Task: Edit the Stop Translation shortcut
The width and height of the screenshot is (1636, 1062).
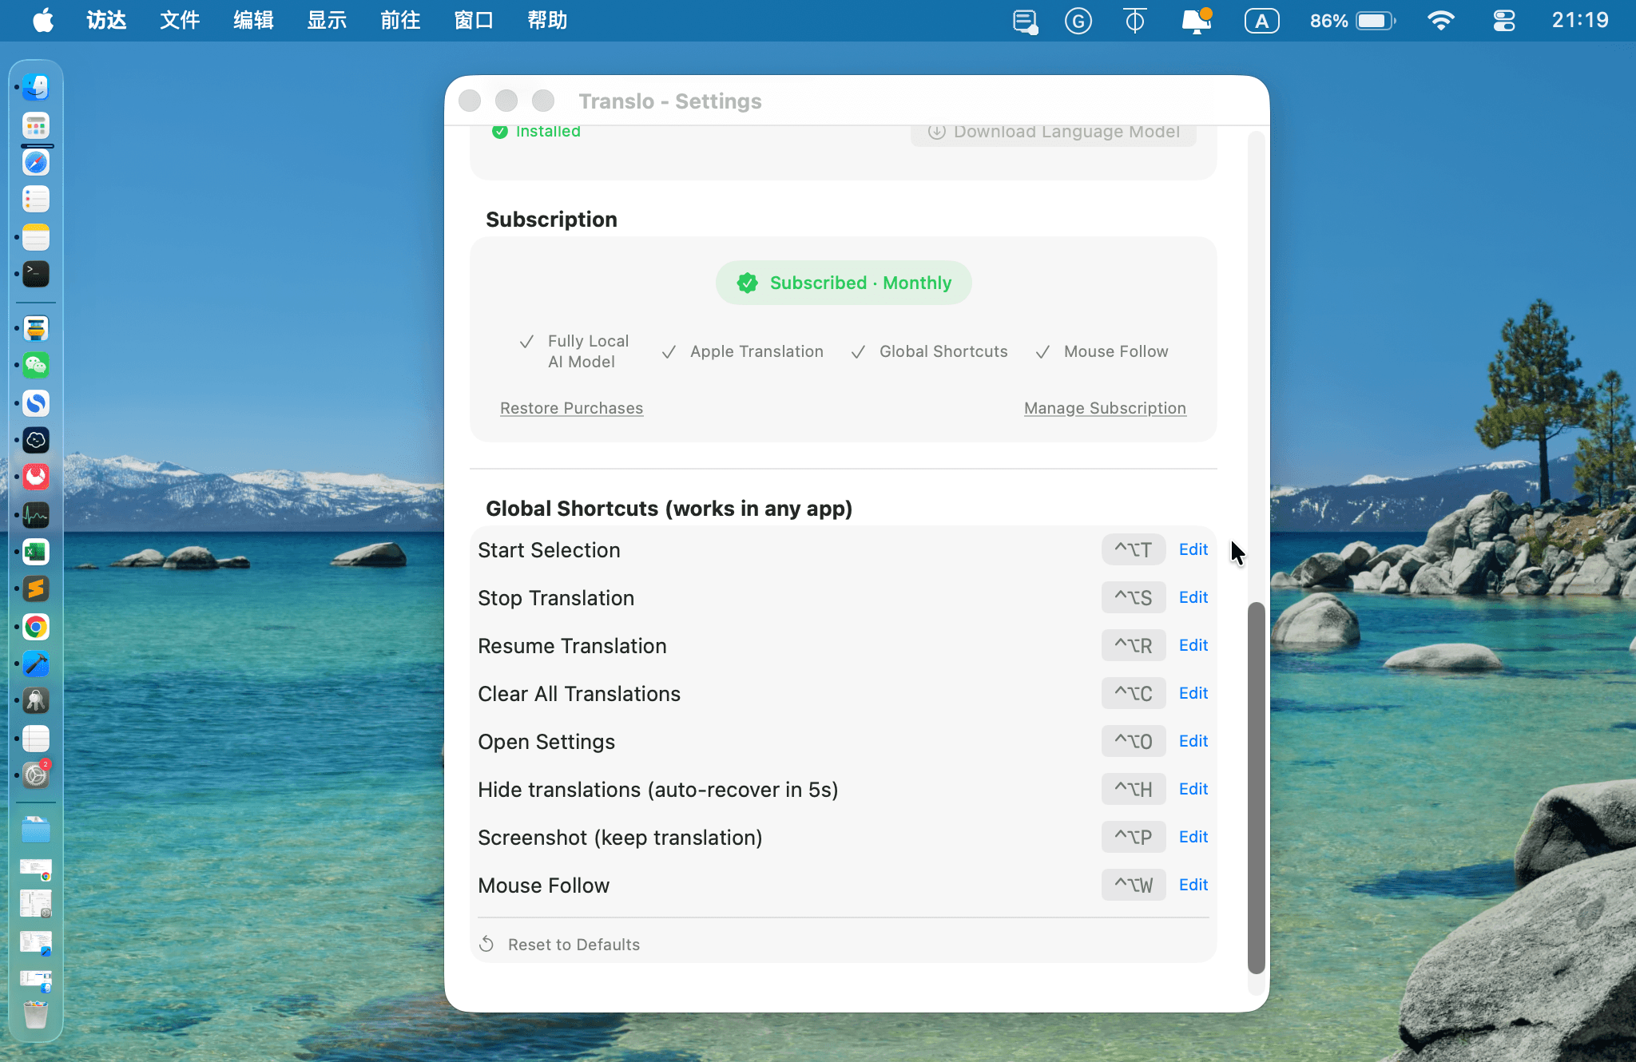Action: coord(1193,597)
